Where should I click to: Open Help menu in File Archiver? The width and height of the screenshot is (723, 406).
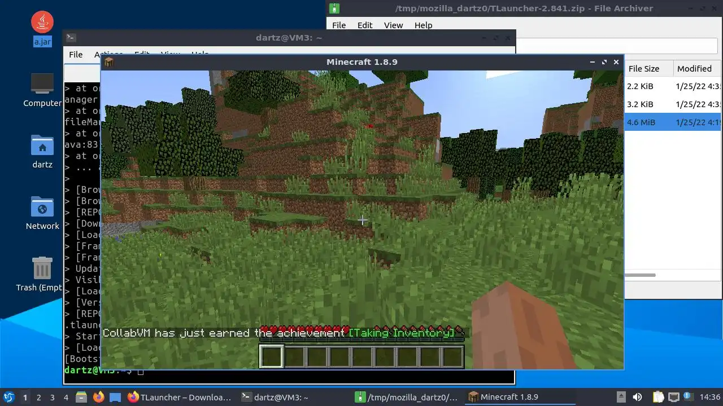[x=423, y=25]
